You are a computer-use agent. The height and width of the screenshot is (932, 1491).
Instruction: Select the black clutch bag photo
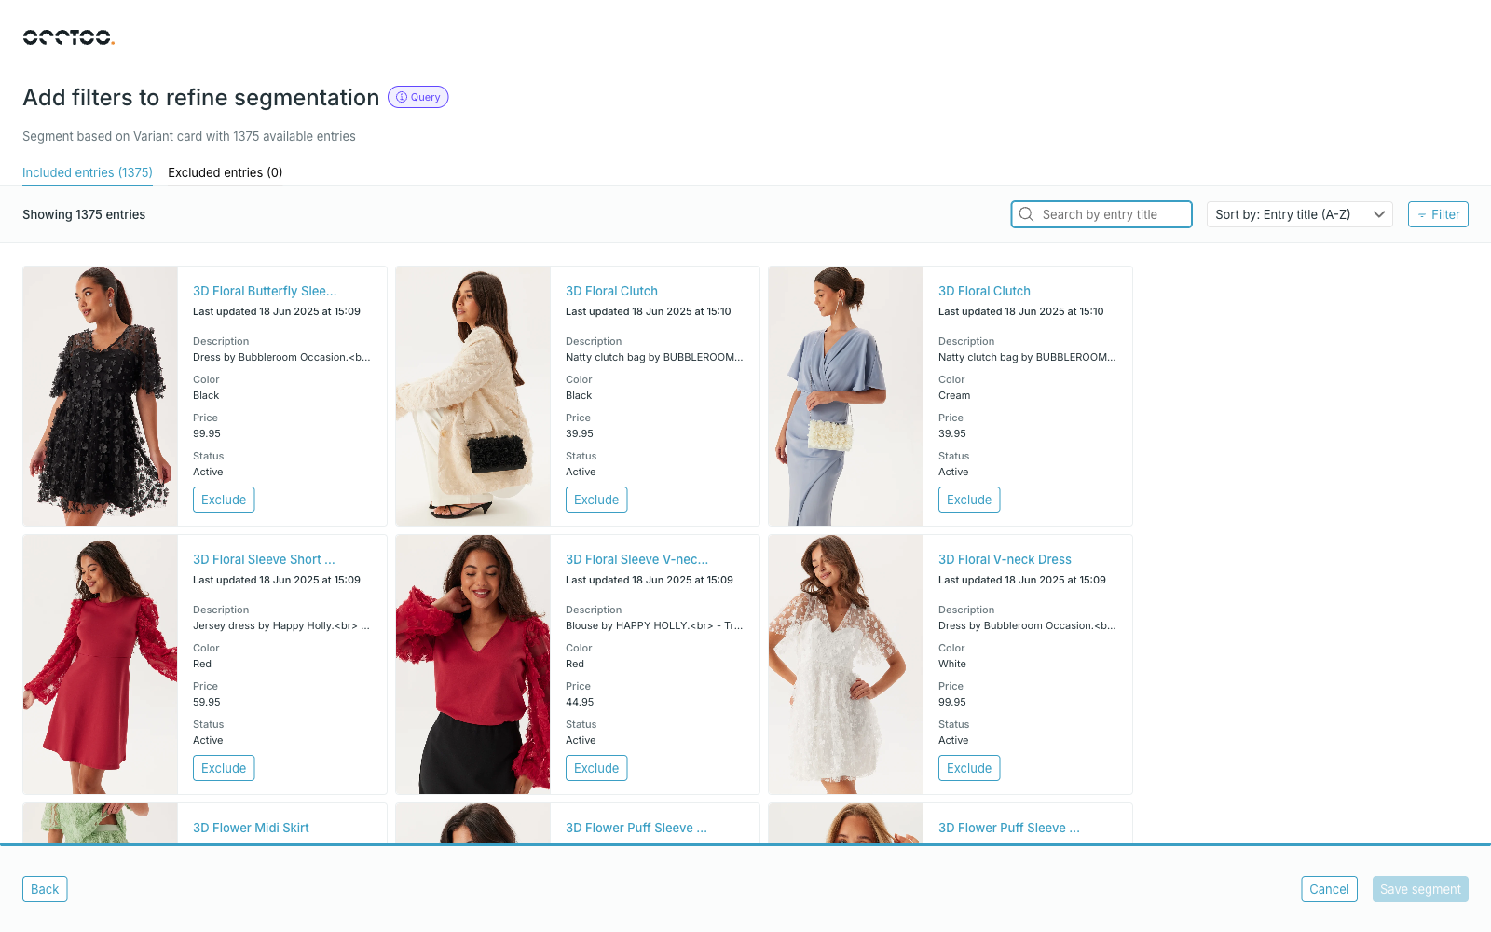point(473,396)
